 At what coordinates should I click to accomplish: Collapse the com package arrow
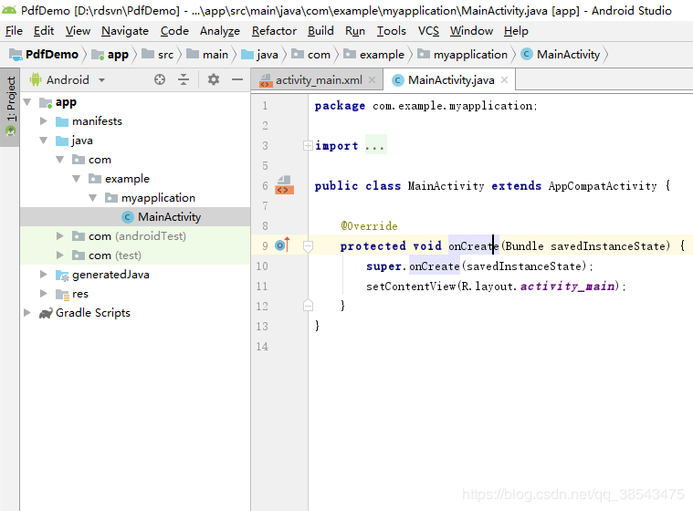click(60, 160)
